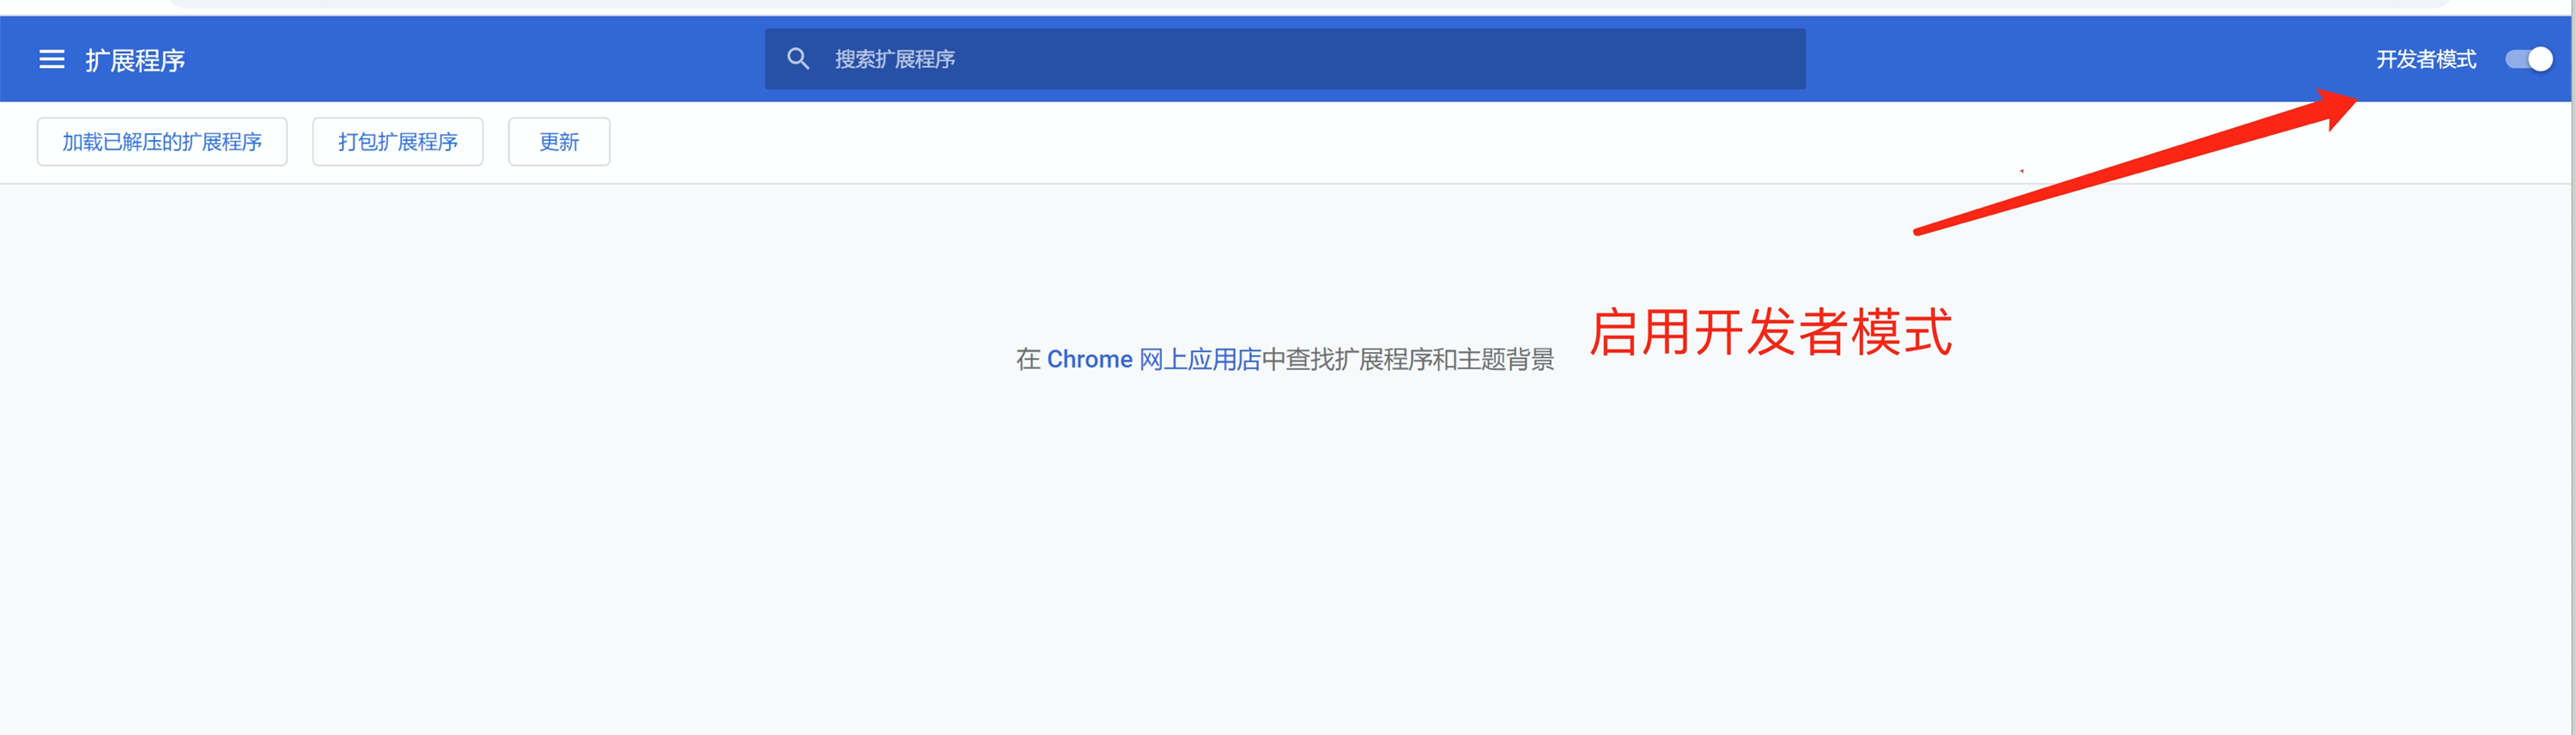Image resolution: width=2576 pixels, height=735 pixels.
Task: Open the hamburger main menu
Action: tap(52, 60)
